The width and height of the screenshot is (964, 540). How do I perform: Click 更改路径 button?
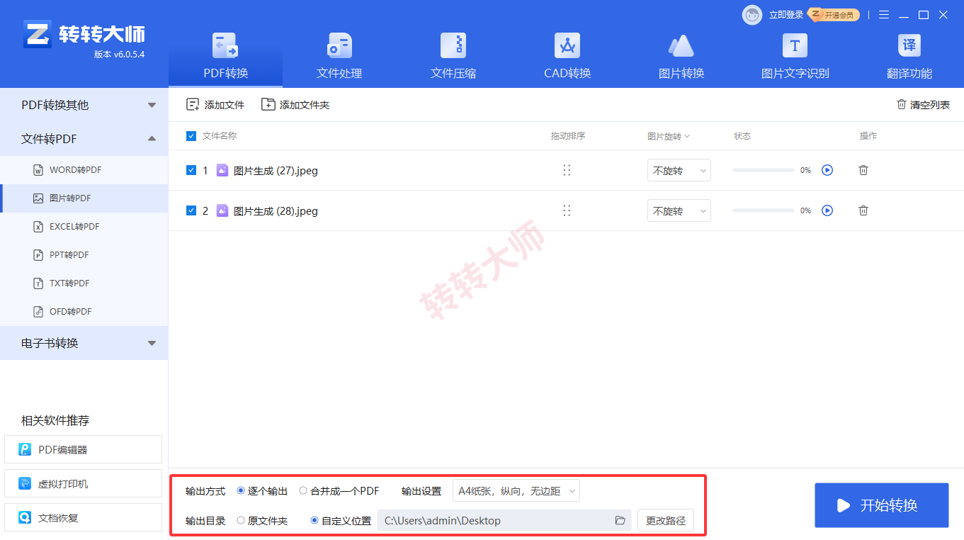pos(666,521)
